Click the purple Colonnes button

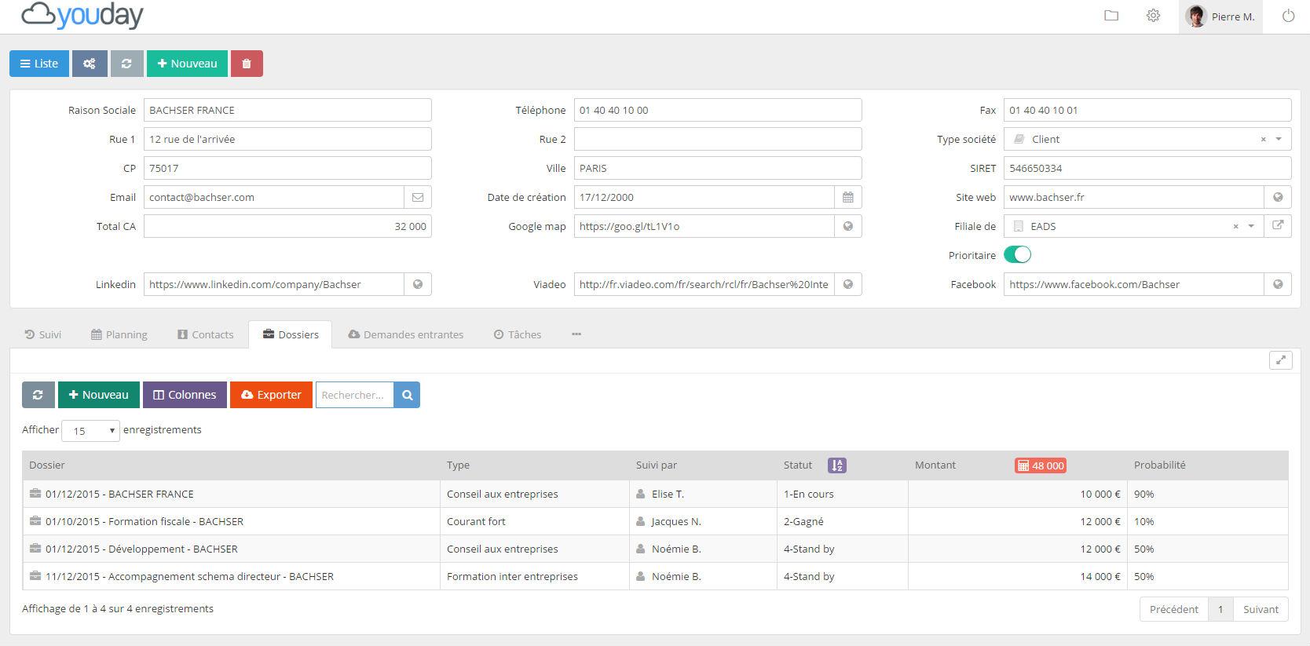(185, 395)
